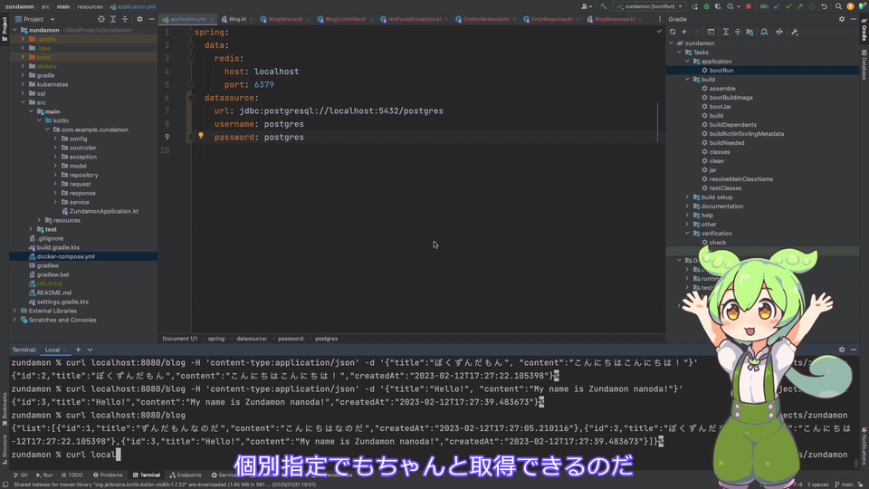Screen dimensions: 869x489
Task: Open the Endpoints tool window button
Action: point(186,475)
